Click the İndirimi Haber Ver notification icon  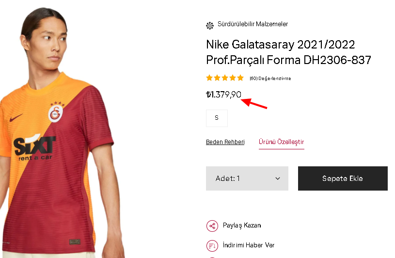212,245
